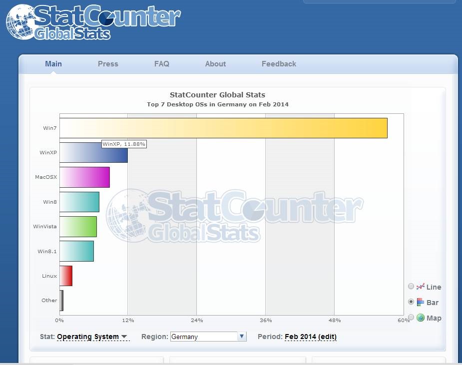Click the Win7 axis label
The width and height of the screenshot is (462, 365).
click(x=50, y=128)
